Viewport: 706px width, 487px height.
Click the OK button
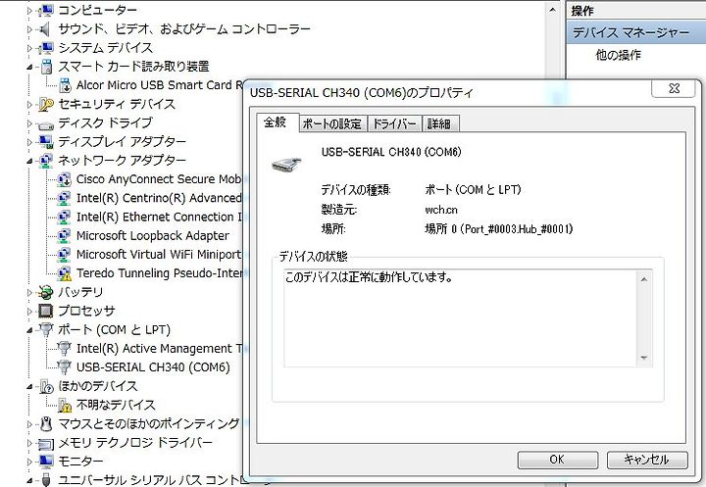click(x=557, y=460)
